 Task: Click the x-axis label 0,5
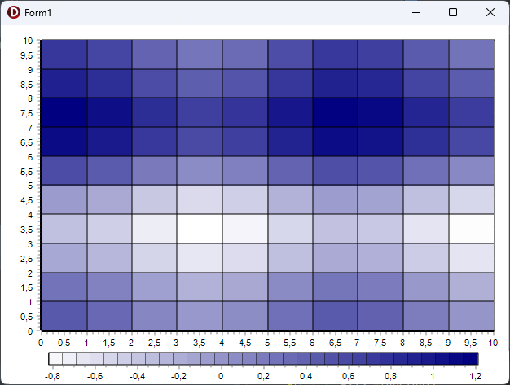(64, 343)
